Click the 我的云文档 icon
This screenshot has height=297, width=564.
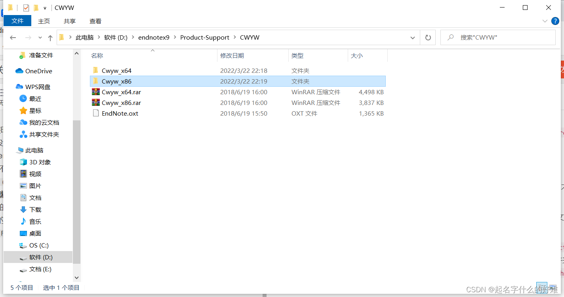pos(23,122)
